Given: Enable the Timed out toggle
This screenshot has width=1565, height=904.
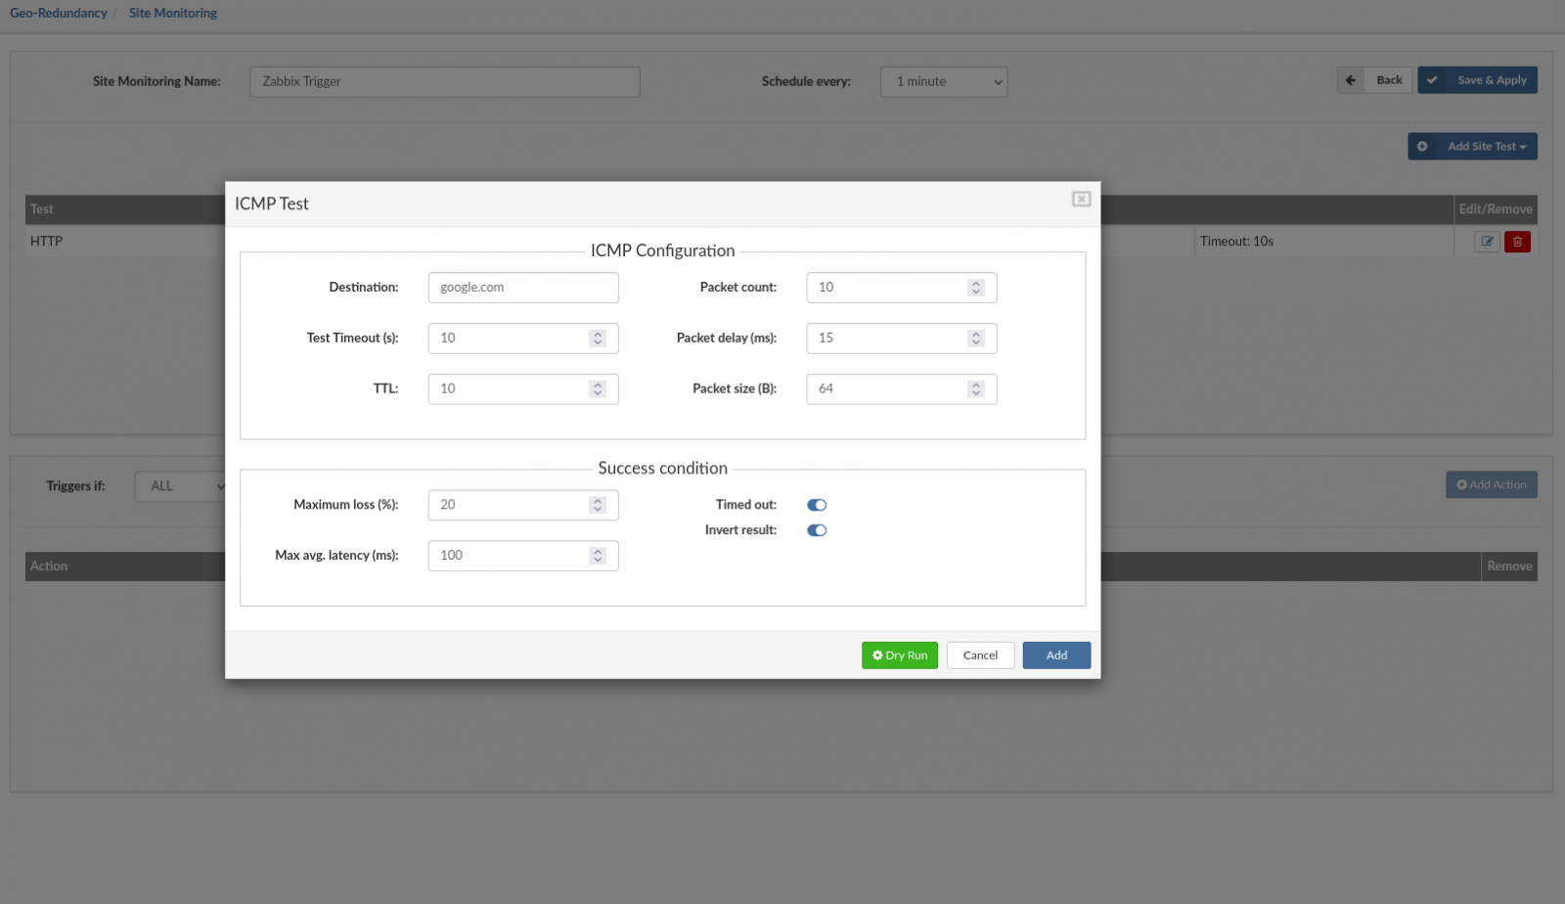Looking at the screenshot, I should [817, 504].
